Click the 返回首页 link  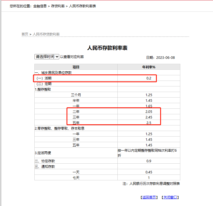[149, 197]
